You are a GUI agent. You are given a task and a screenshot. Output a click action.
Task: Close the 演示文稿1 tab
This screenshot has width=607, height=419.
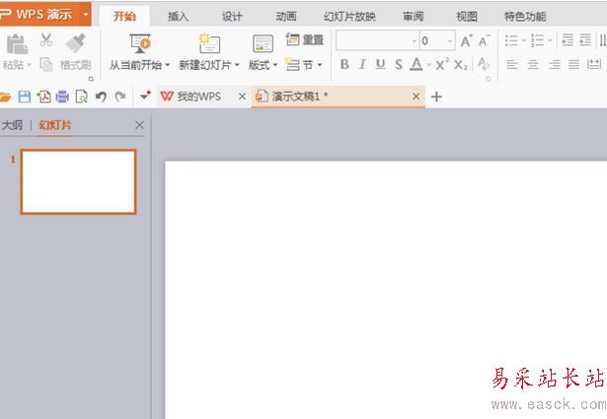tap(417, 97)
